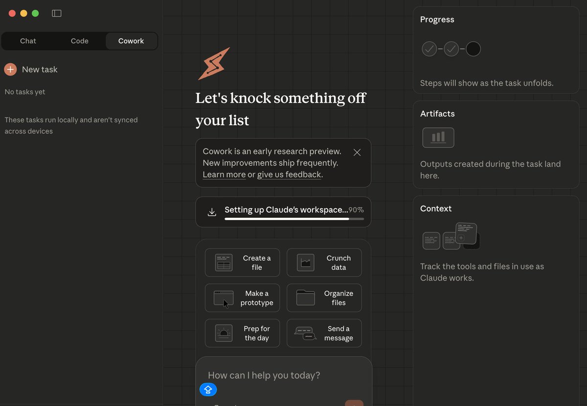Click the orange plus New task icon
The image size is (587, 406).
(x=10, y=69)
